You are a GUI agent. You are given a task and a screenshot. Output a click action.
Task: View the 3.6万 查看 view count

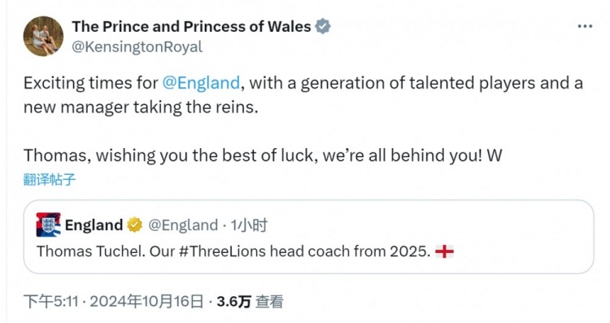(251, 302)
